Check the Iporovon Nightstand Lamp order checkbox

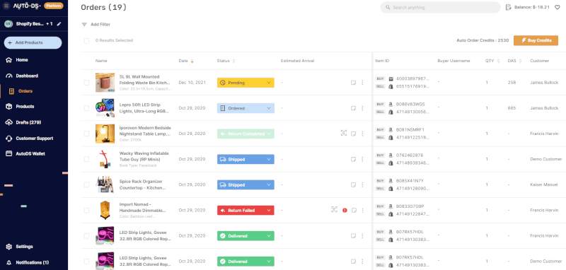[86, 134]
